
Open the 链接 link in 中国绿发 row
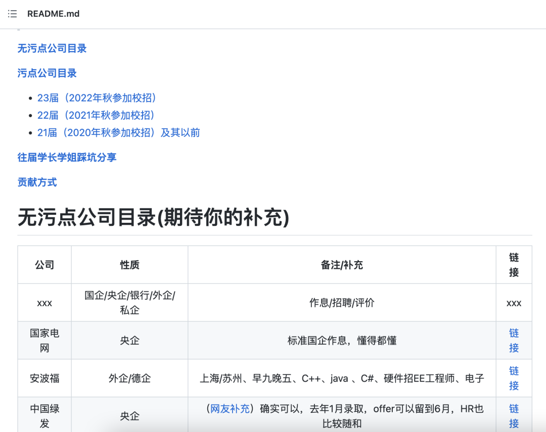point(514,416)
